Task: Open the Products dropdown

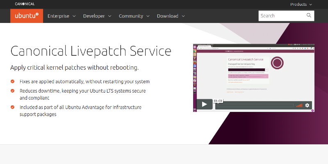Action: coord(301,4)
